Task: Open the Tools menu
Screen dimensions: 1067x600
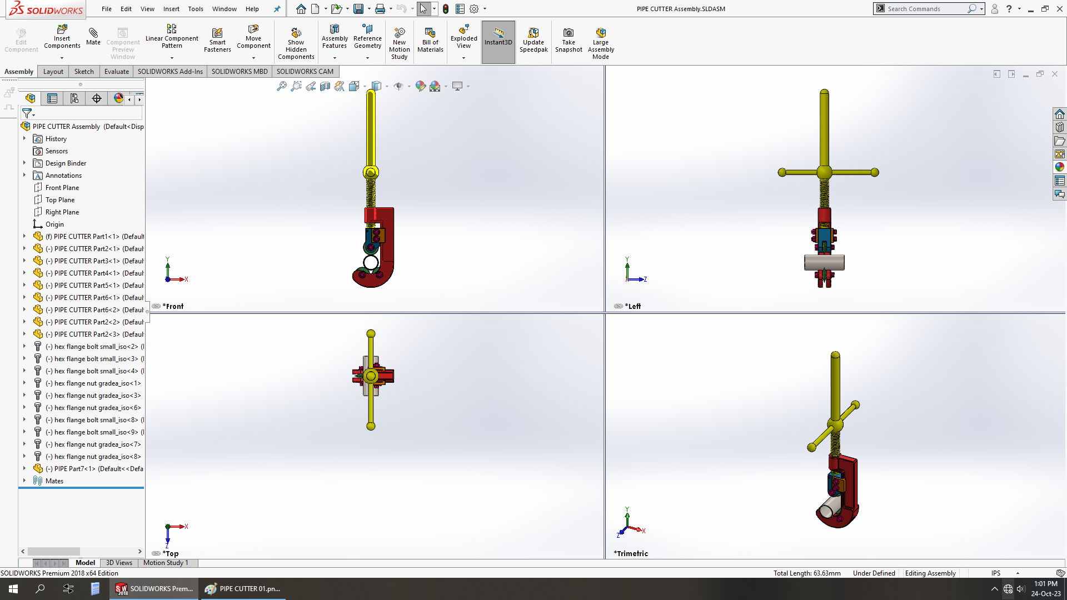Action: [x=196, y=9]
